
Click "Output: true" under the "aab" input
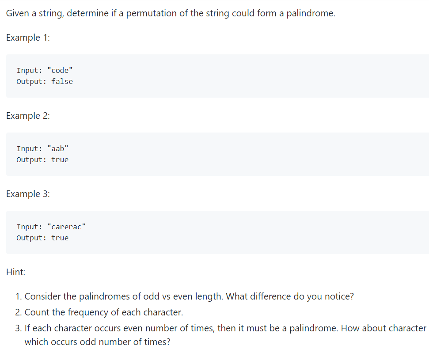tap(42, 159)
